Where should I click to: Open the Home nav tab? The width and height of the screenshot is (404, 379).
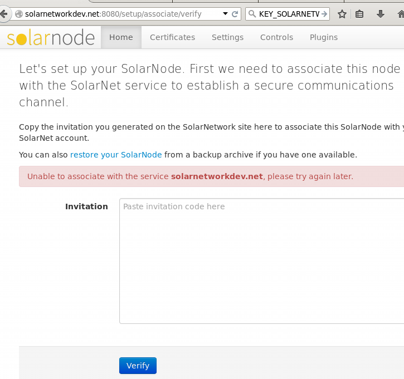click(x=121, y=37)
